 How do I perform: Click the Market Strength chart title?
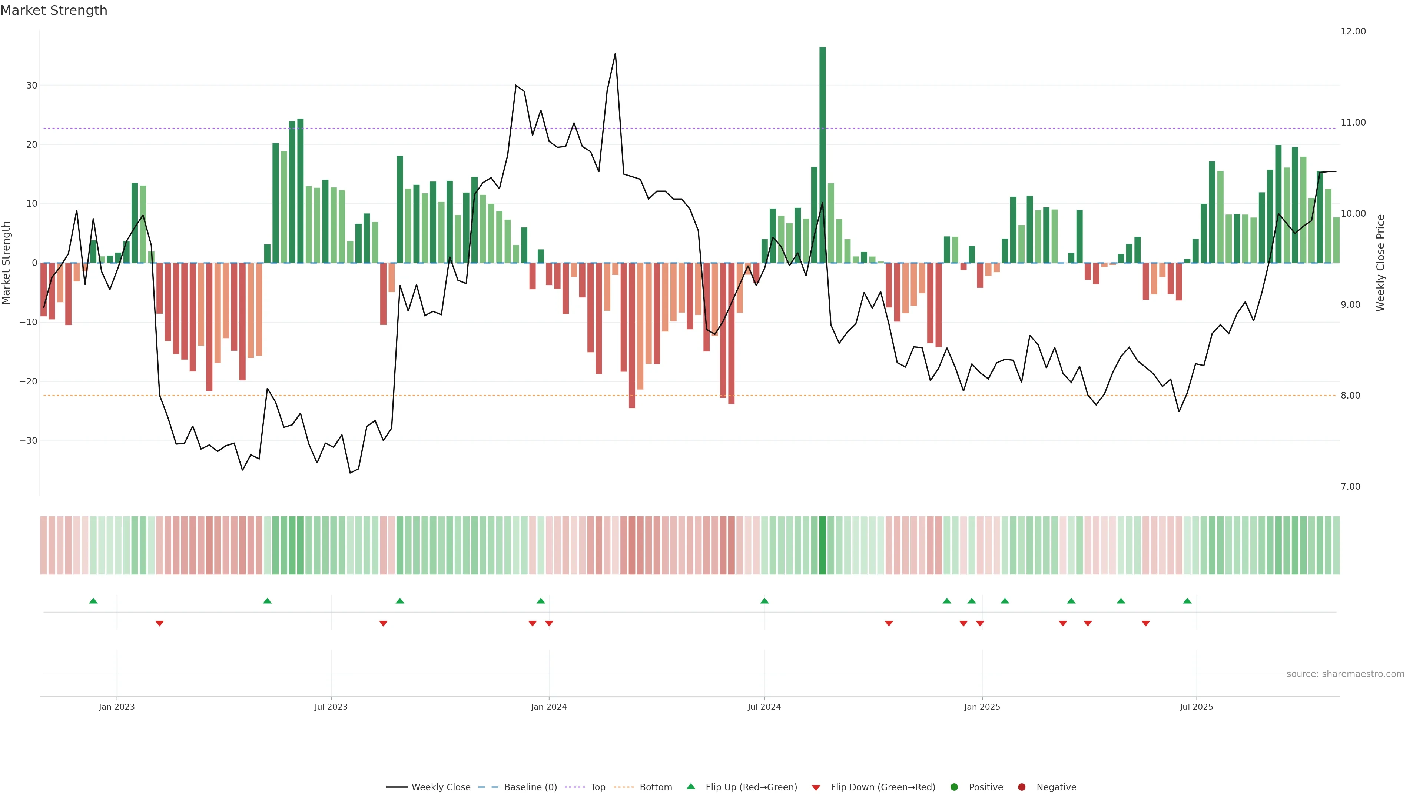tap(54, 10)
